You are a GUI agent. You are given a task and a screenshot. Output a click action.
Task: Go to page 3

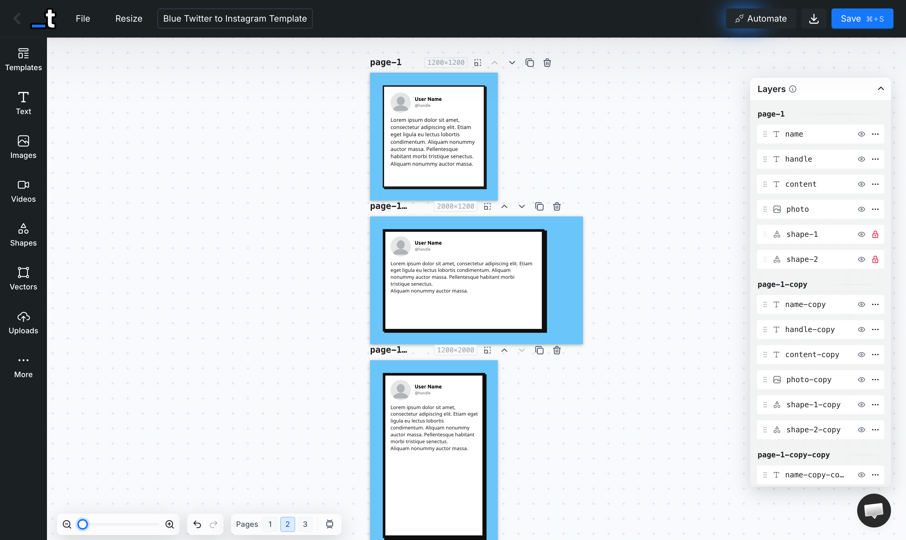tap(305, 524)
